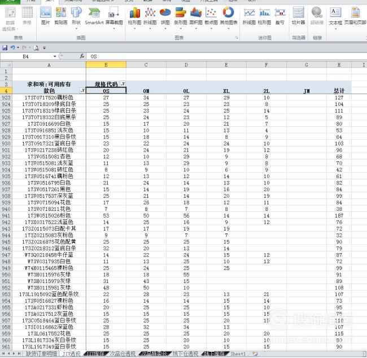This screenshot has width=367, height=358.
Task: Switch to the 次品仓透视 sheet tab
Action: pyautogui.click(x=123, y=354)
